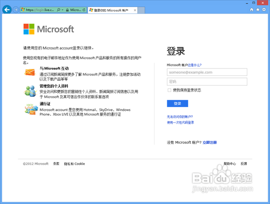Image resolution: width=270 pixels, height=204 pixels.
Task: Open a new blank tab
Action: pos(141,10)
